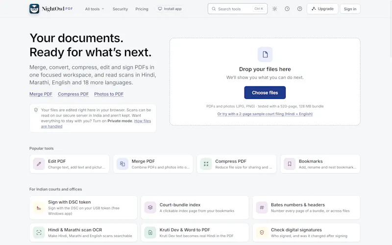Click the page vertical scrollbar
This screenshot has width=392, height=245.
pos(391,29)
